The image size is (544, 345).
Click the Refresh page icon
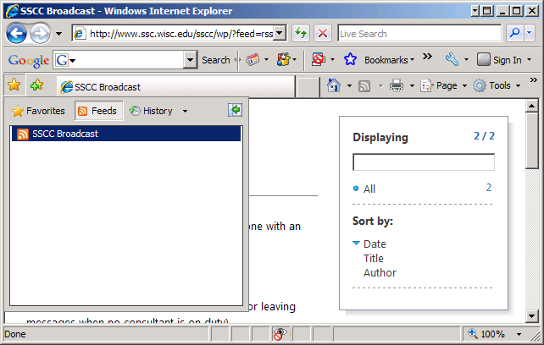pos(301,34)
